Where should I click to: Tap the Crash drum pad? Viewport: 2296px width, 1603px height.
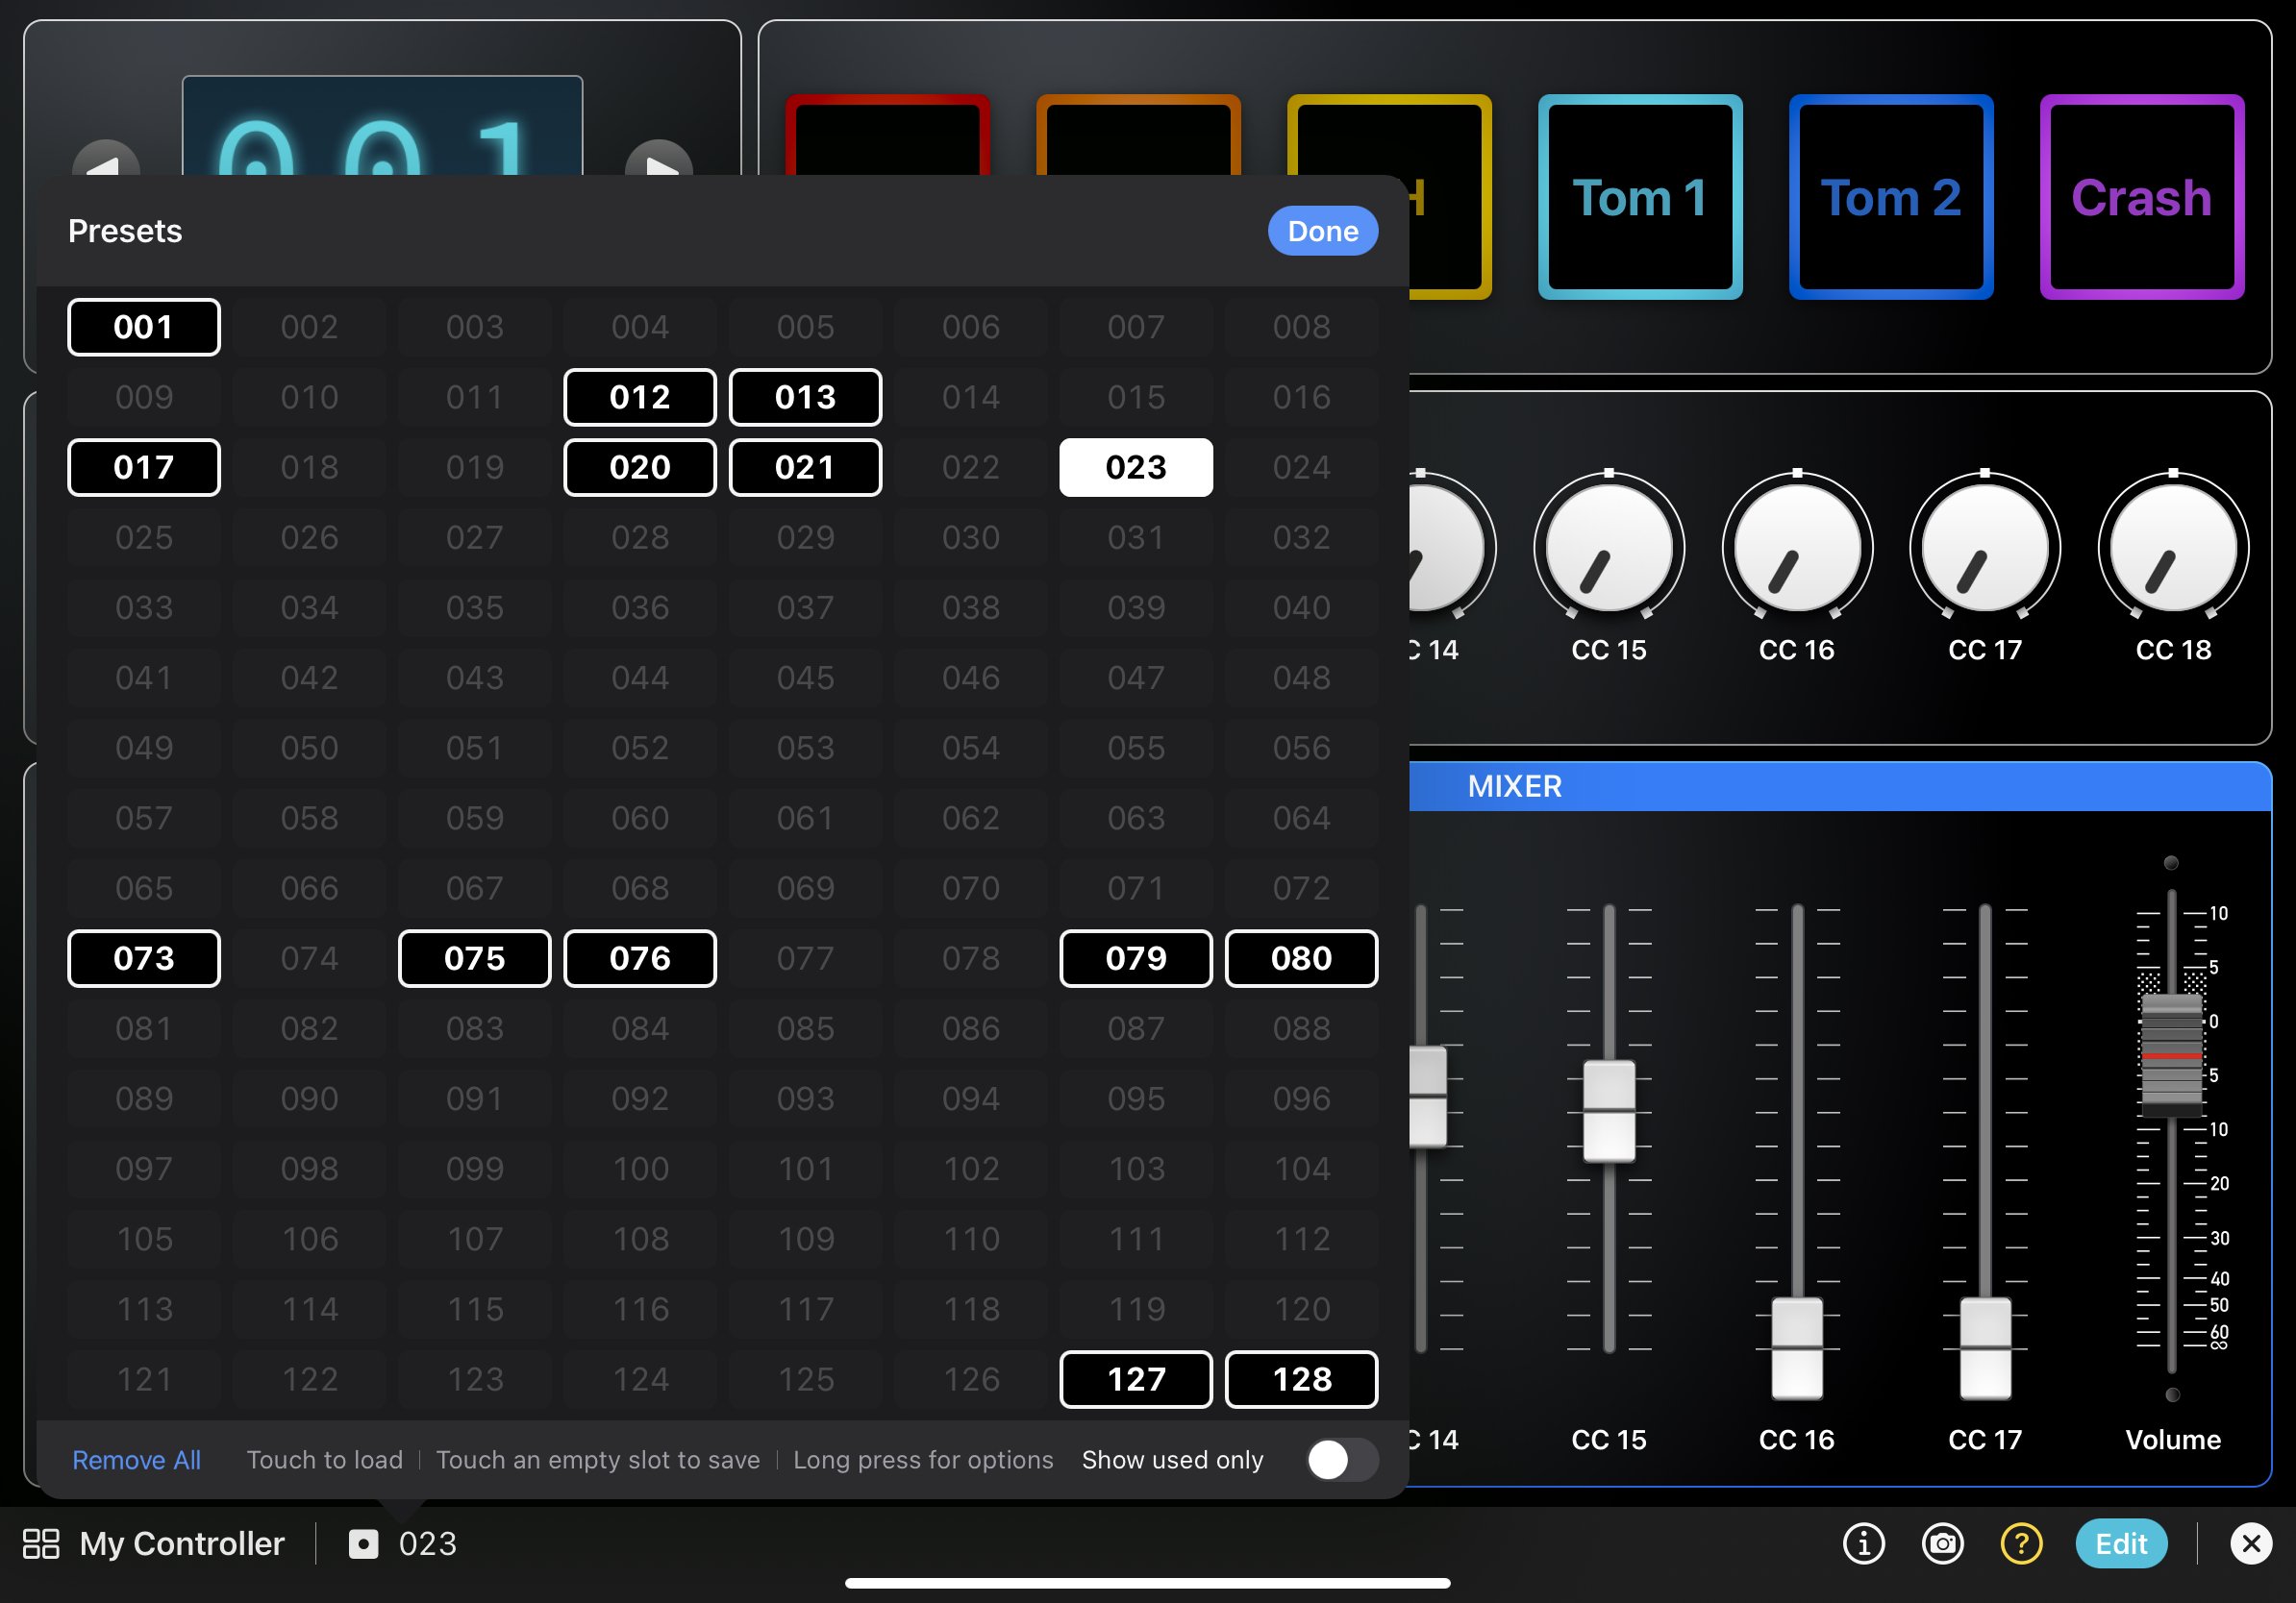click(2142, 197)
